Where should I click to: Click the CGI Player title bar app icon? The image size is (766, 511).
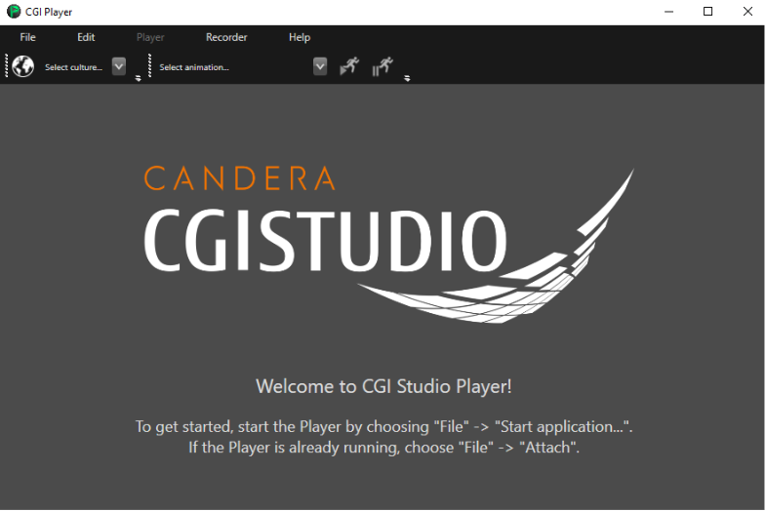(x=14, y=12)
